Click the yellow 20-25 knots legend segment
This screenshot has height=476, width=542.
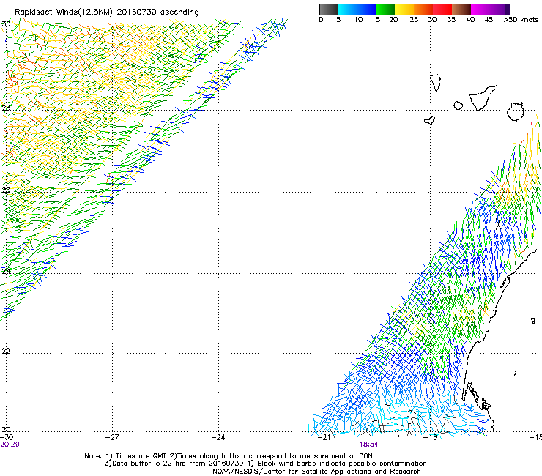404,9
